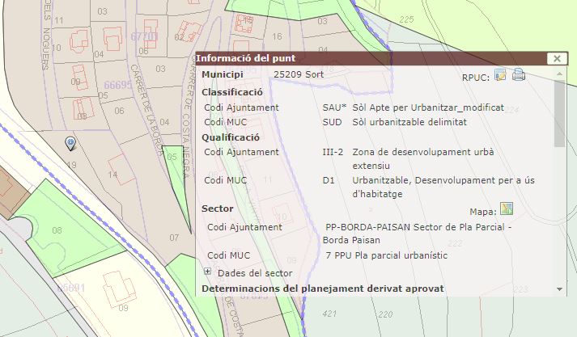Select green parcel 08 on the map

[x=57, y=230]
